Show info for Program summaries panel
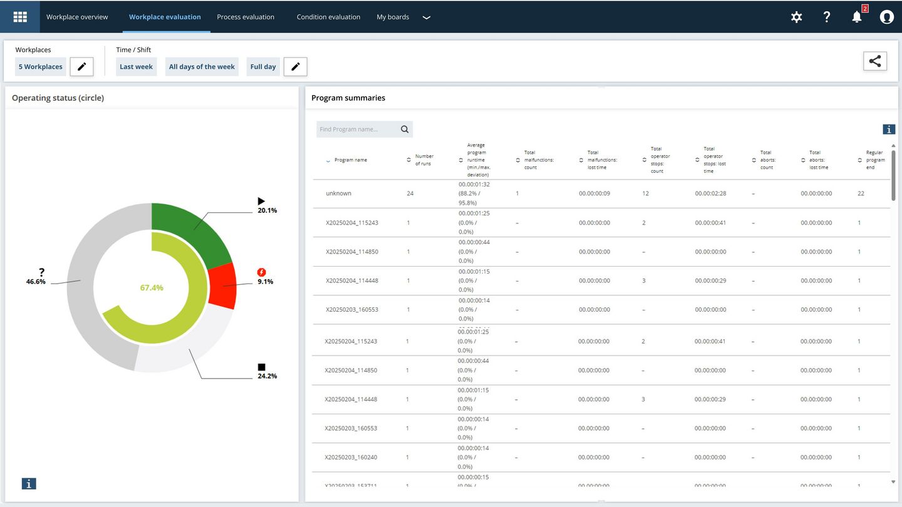The height and width of the screenshot is (507, 902). coord(889,130)
